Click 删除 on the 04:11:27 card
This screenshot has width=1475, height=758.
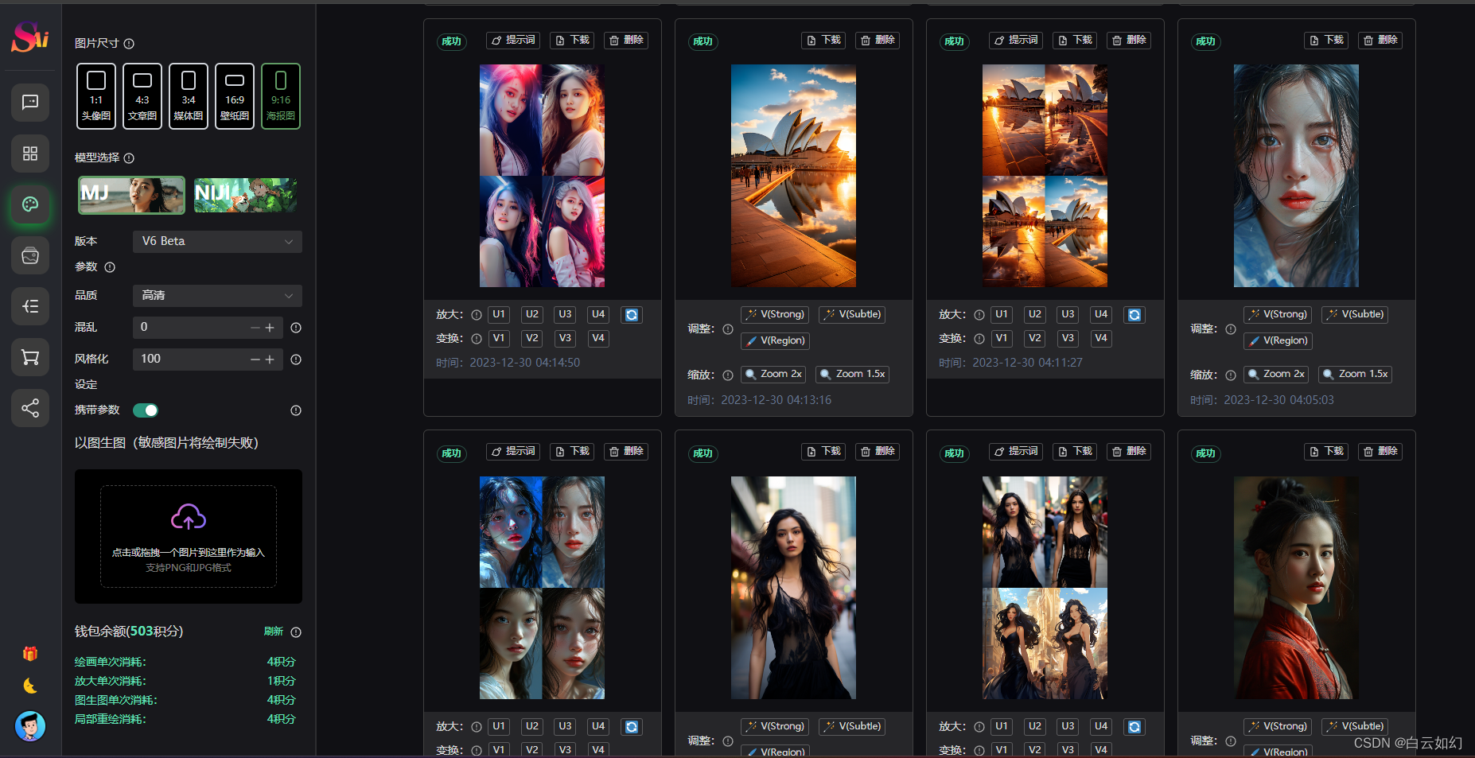[1129, 41]
